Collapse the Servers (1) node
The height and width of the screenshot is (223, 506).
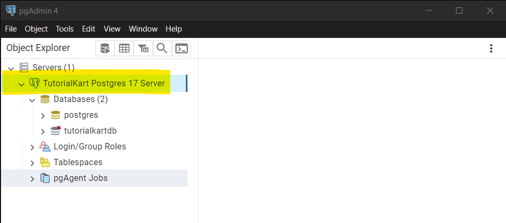click(x=11, y=68)
